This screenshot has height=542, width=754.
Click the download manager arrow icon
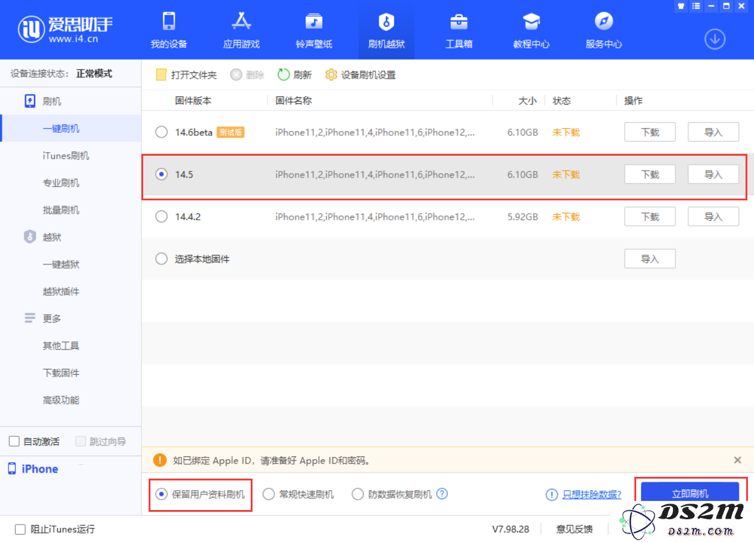[x=715, y=39]
